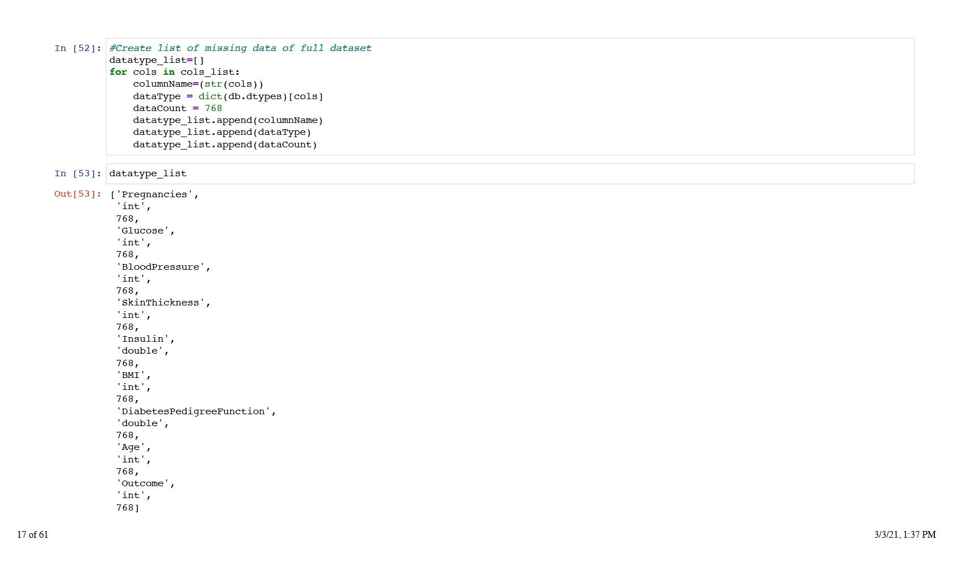Click the In [53] cell prompt

[x=78, y=173]
